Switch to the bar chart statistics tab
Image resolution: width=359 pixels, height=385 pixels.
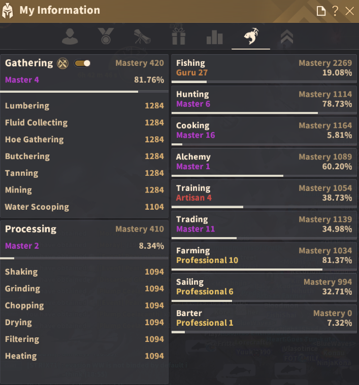(215, 36)
